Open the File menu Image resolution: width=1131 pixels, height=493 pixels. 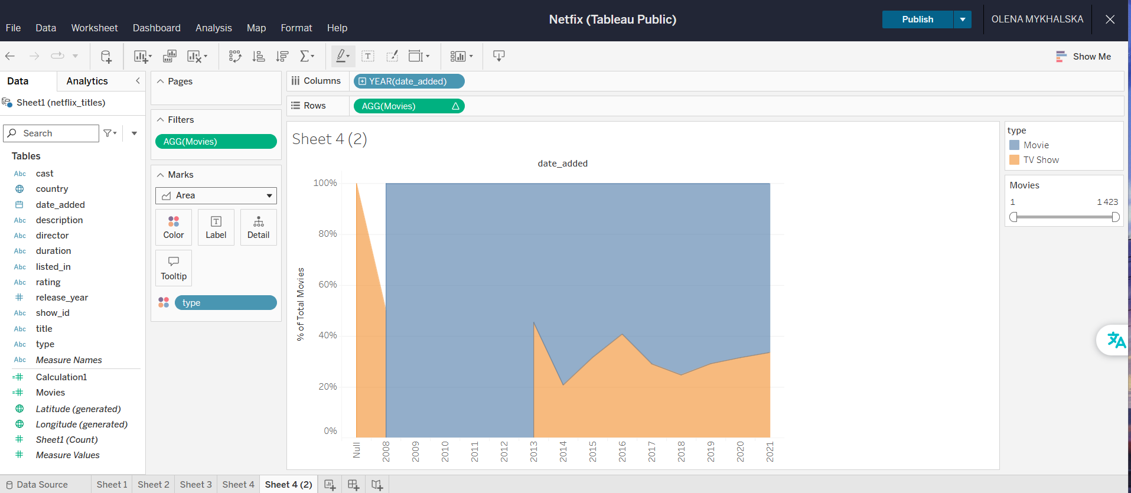tap(13, 28)
